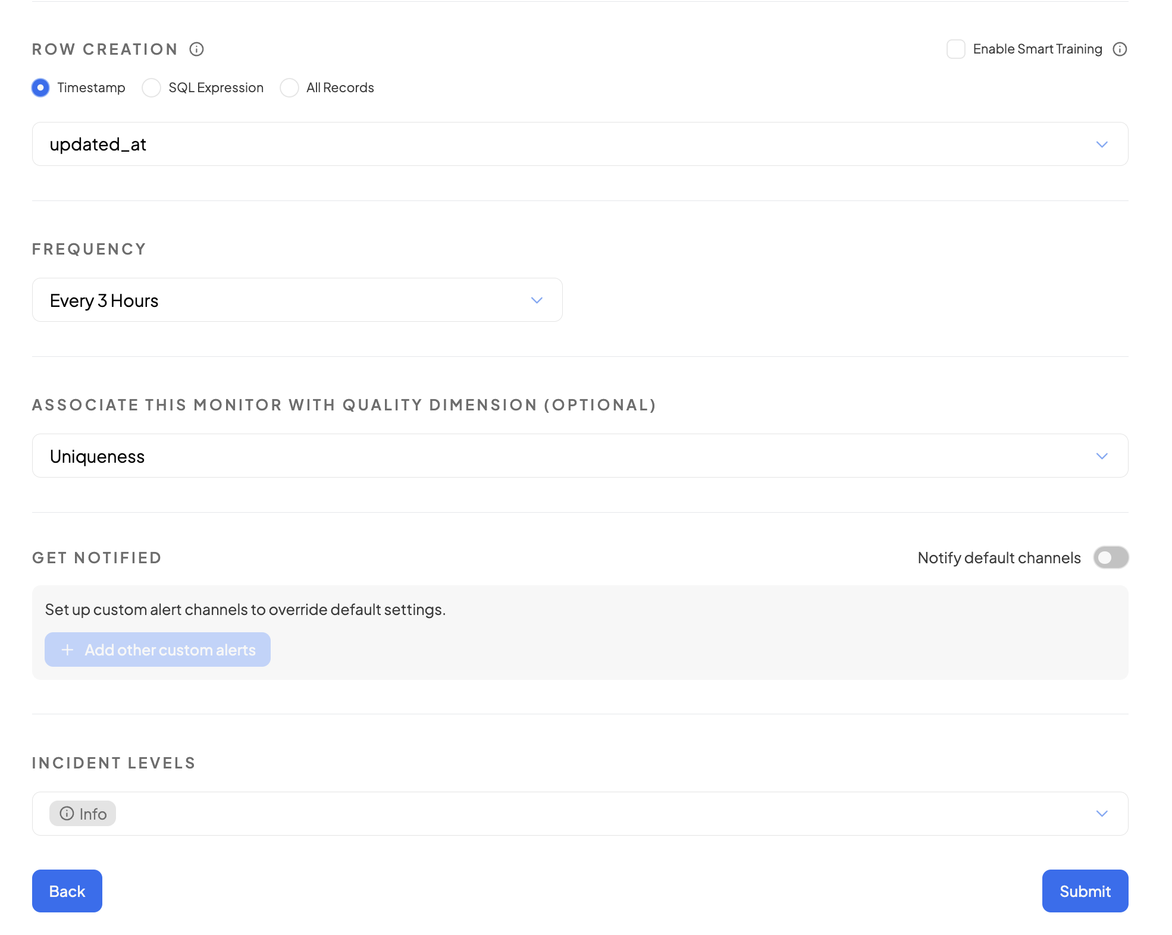Screen dimensions: 1172x935
Task: Check the Enable Smart Training checkbox
Action: tap(955, 49)
